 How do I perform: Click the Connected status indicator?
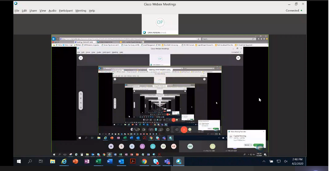pos(294,10)
